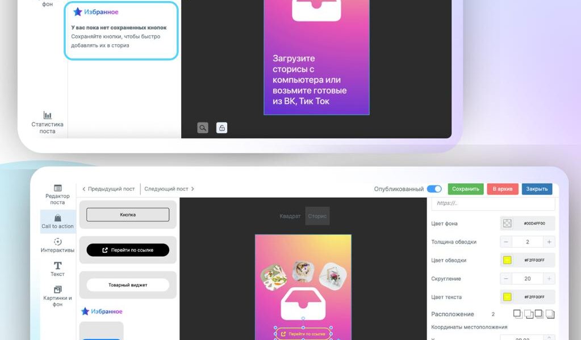581x340 pixels.
Task: Select the right flower photo on the canvas
Action: click(333, 276)
